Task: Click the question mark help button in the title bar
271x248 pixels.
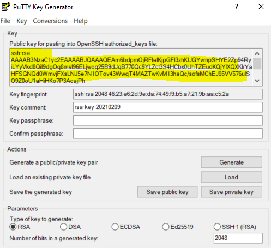Action: pyautogui.click(x=237, y=7)
